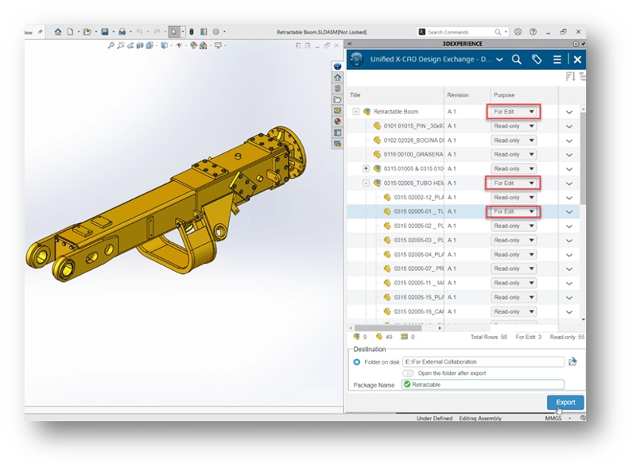The image size is (636, 471).
Task: Expand the 0315 01005 & 0315 010 subassembly
Action: (x=366, y=168)
